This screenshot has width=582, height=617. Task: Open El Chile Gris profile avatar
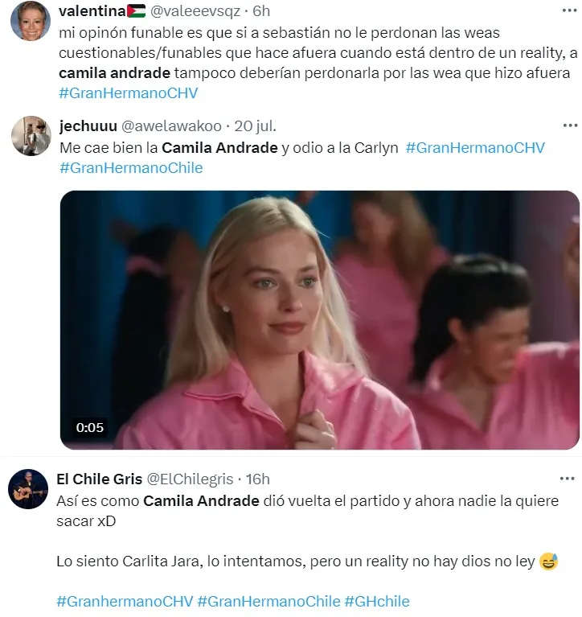pyautogui.click(x=28, y=489)
